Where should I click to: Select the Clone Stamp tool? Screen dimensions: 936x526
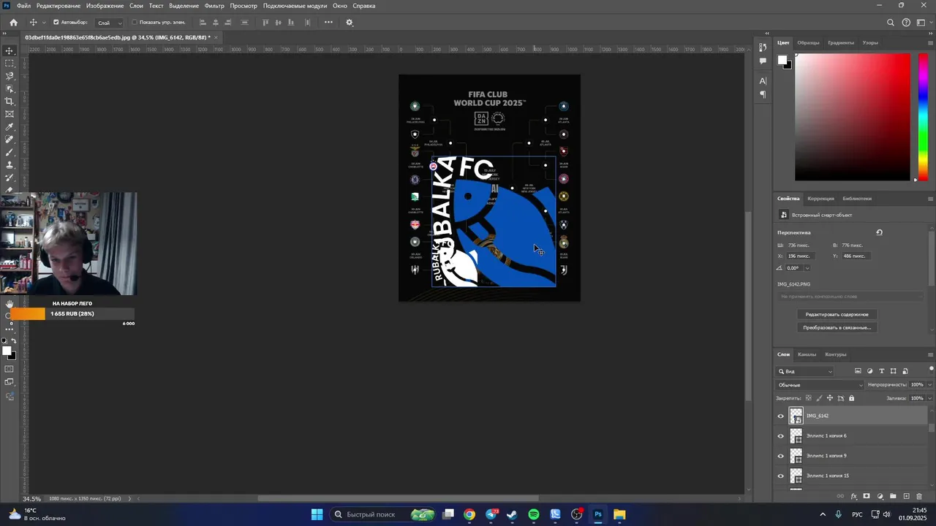10,165
